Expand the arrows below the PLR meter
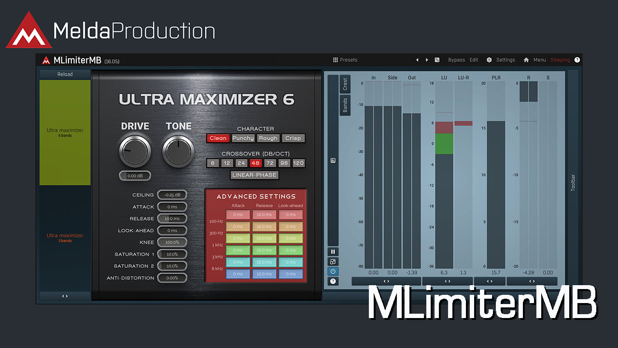This screenshot has height=348, width=618. tap(490, 281)
